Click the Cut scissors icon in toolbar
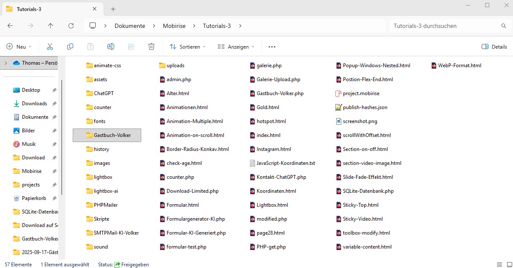The image size is (513, 268). pos(50,46)
